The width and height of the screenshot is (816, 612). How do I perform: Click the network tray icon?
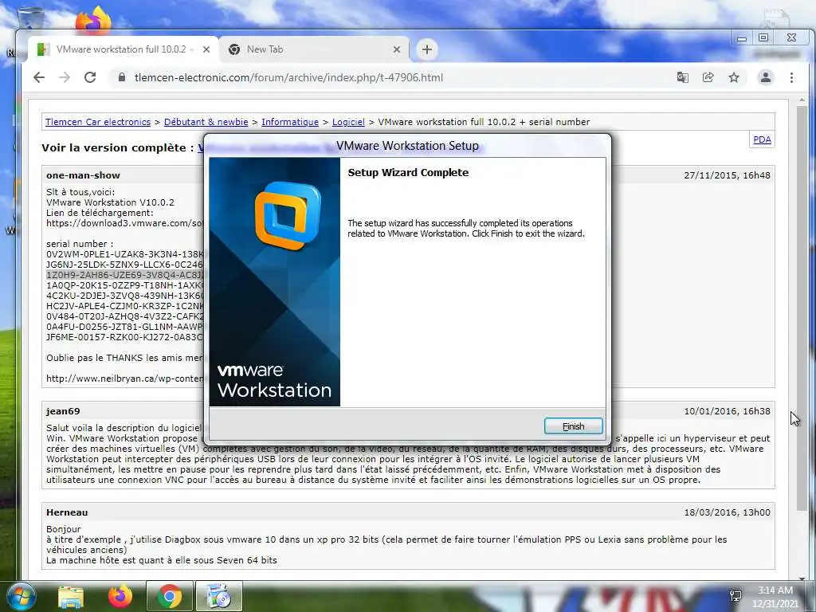click(x=736, y=596)
